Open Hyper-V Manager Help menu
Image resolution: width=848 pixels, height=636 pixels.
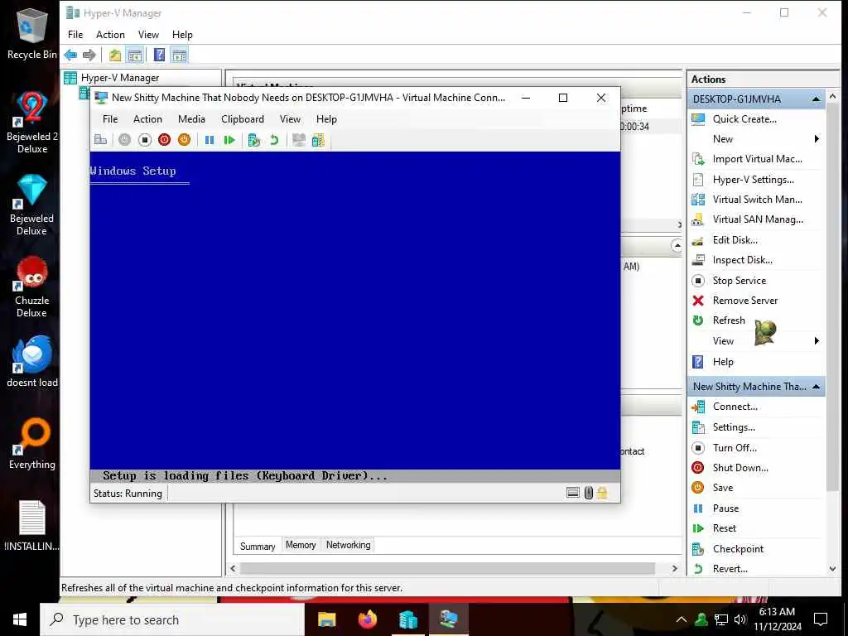(x=182, y=35)
